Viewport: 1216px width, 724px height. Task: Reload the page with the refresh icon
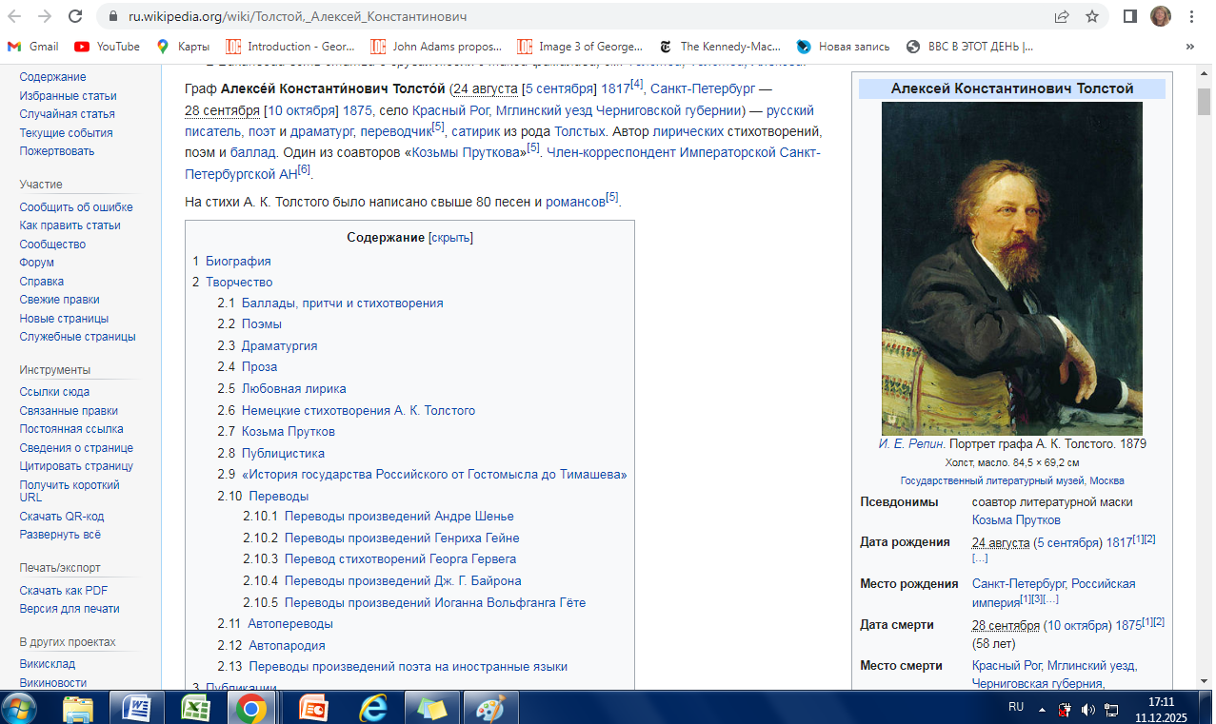point(74,16)
